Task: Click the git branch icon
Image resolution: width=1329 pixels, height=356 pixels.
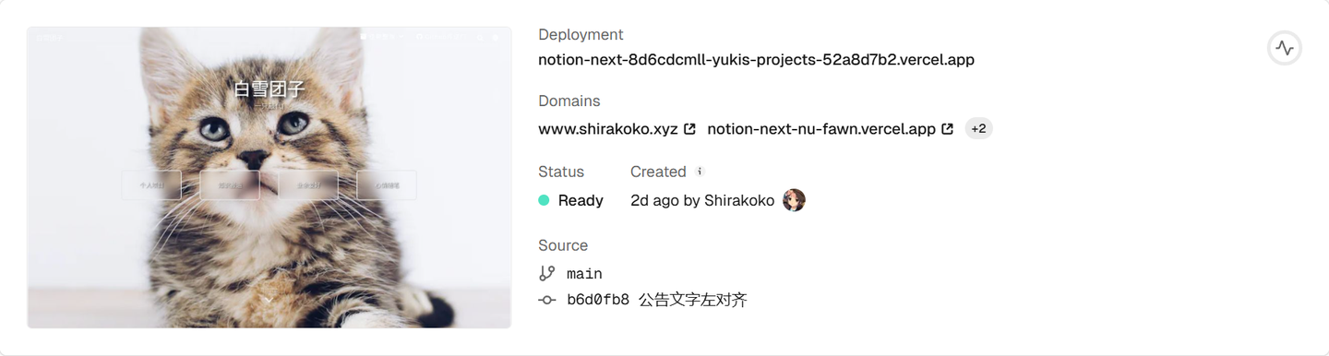Action: [x=547, y=274]
